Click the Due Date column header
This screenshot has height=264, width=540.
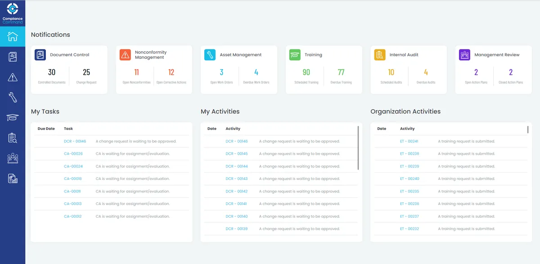[x=46, y=129]
